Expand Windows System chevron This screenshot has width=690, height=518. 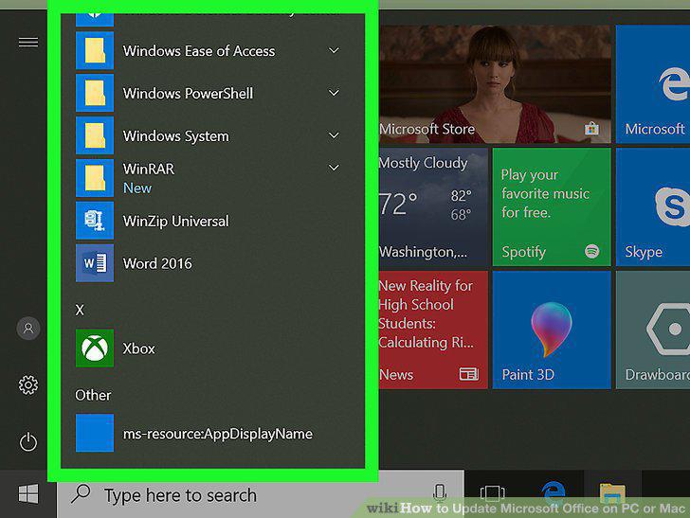point(334,135)
